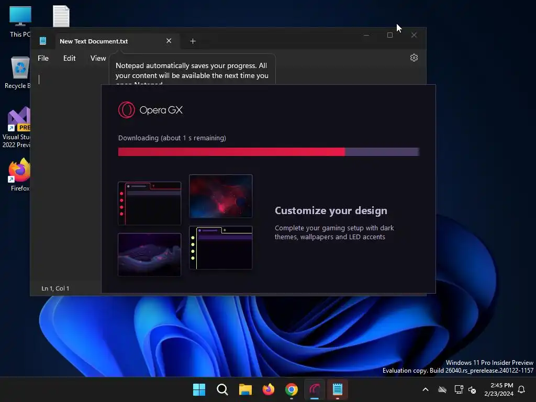This screenshot has width=536, height=402.
Task: Open the View menu in Notepad
Action: click(98, 58)
